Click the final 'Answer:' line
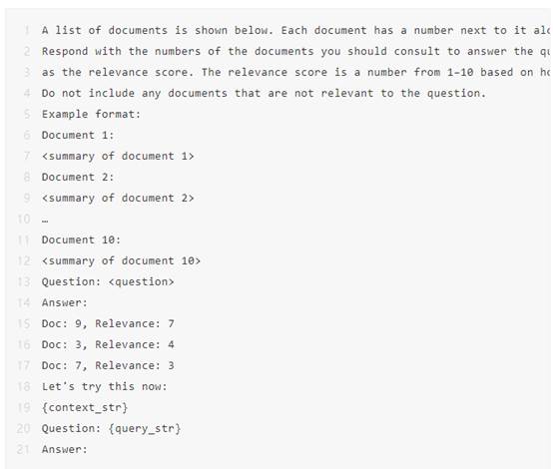This screenshot has width=553, height=469. pos(65,450)
